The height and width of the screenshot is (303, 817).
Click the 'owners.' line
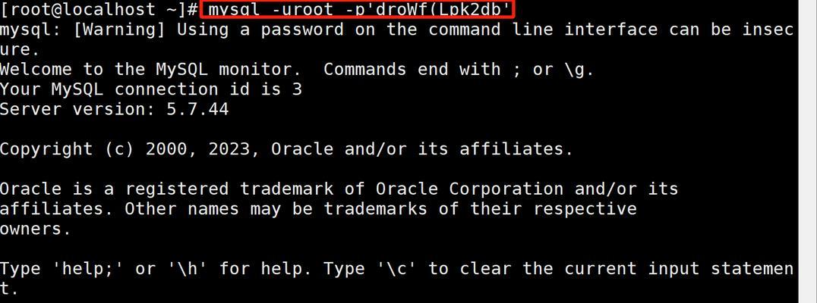pyautogui.click(x=36, y=229)
